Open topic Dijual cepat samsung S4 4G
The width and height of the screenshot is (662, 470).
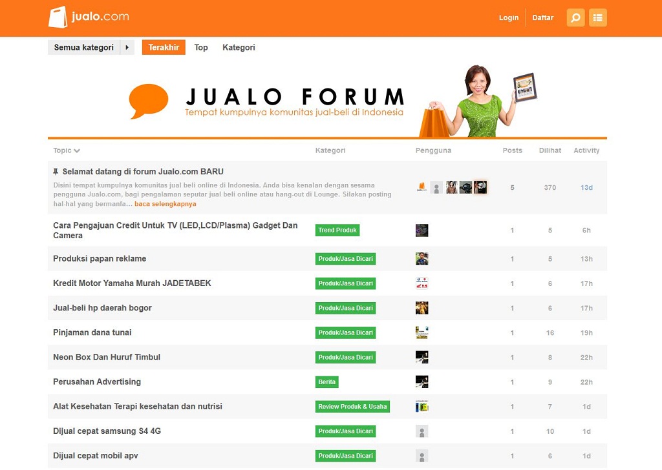(x=107, y=431)
